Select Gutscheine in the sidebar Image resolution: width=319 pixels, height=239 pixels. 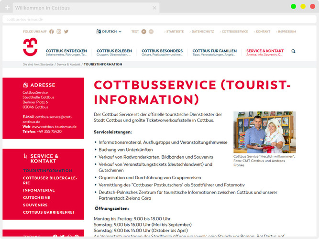click(x=36, y=197)
